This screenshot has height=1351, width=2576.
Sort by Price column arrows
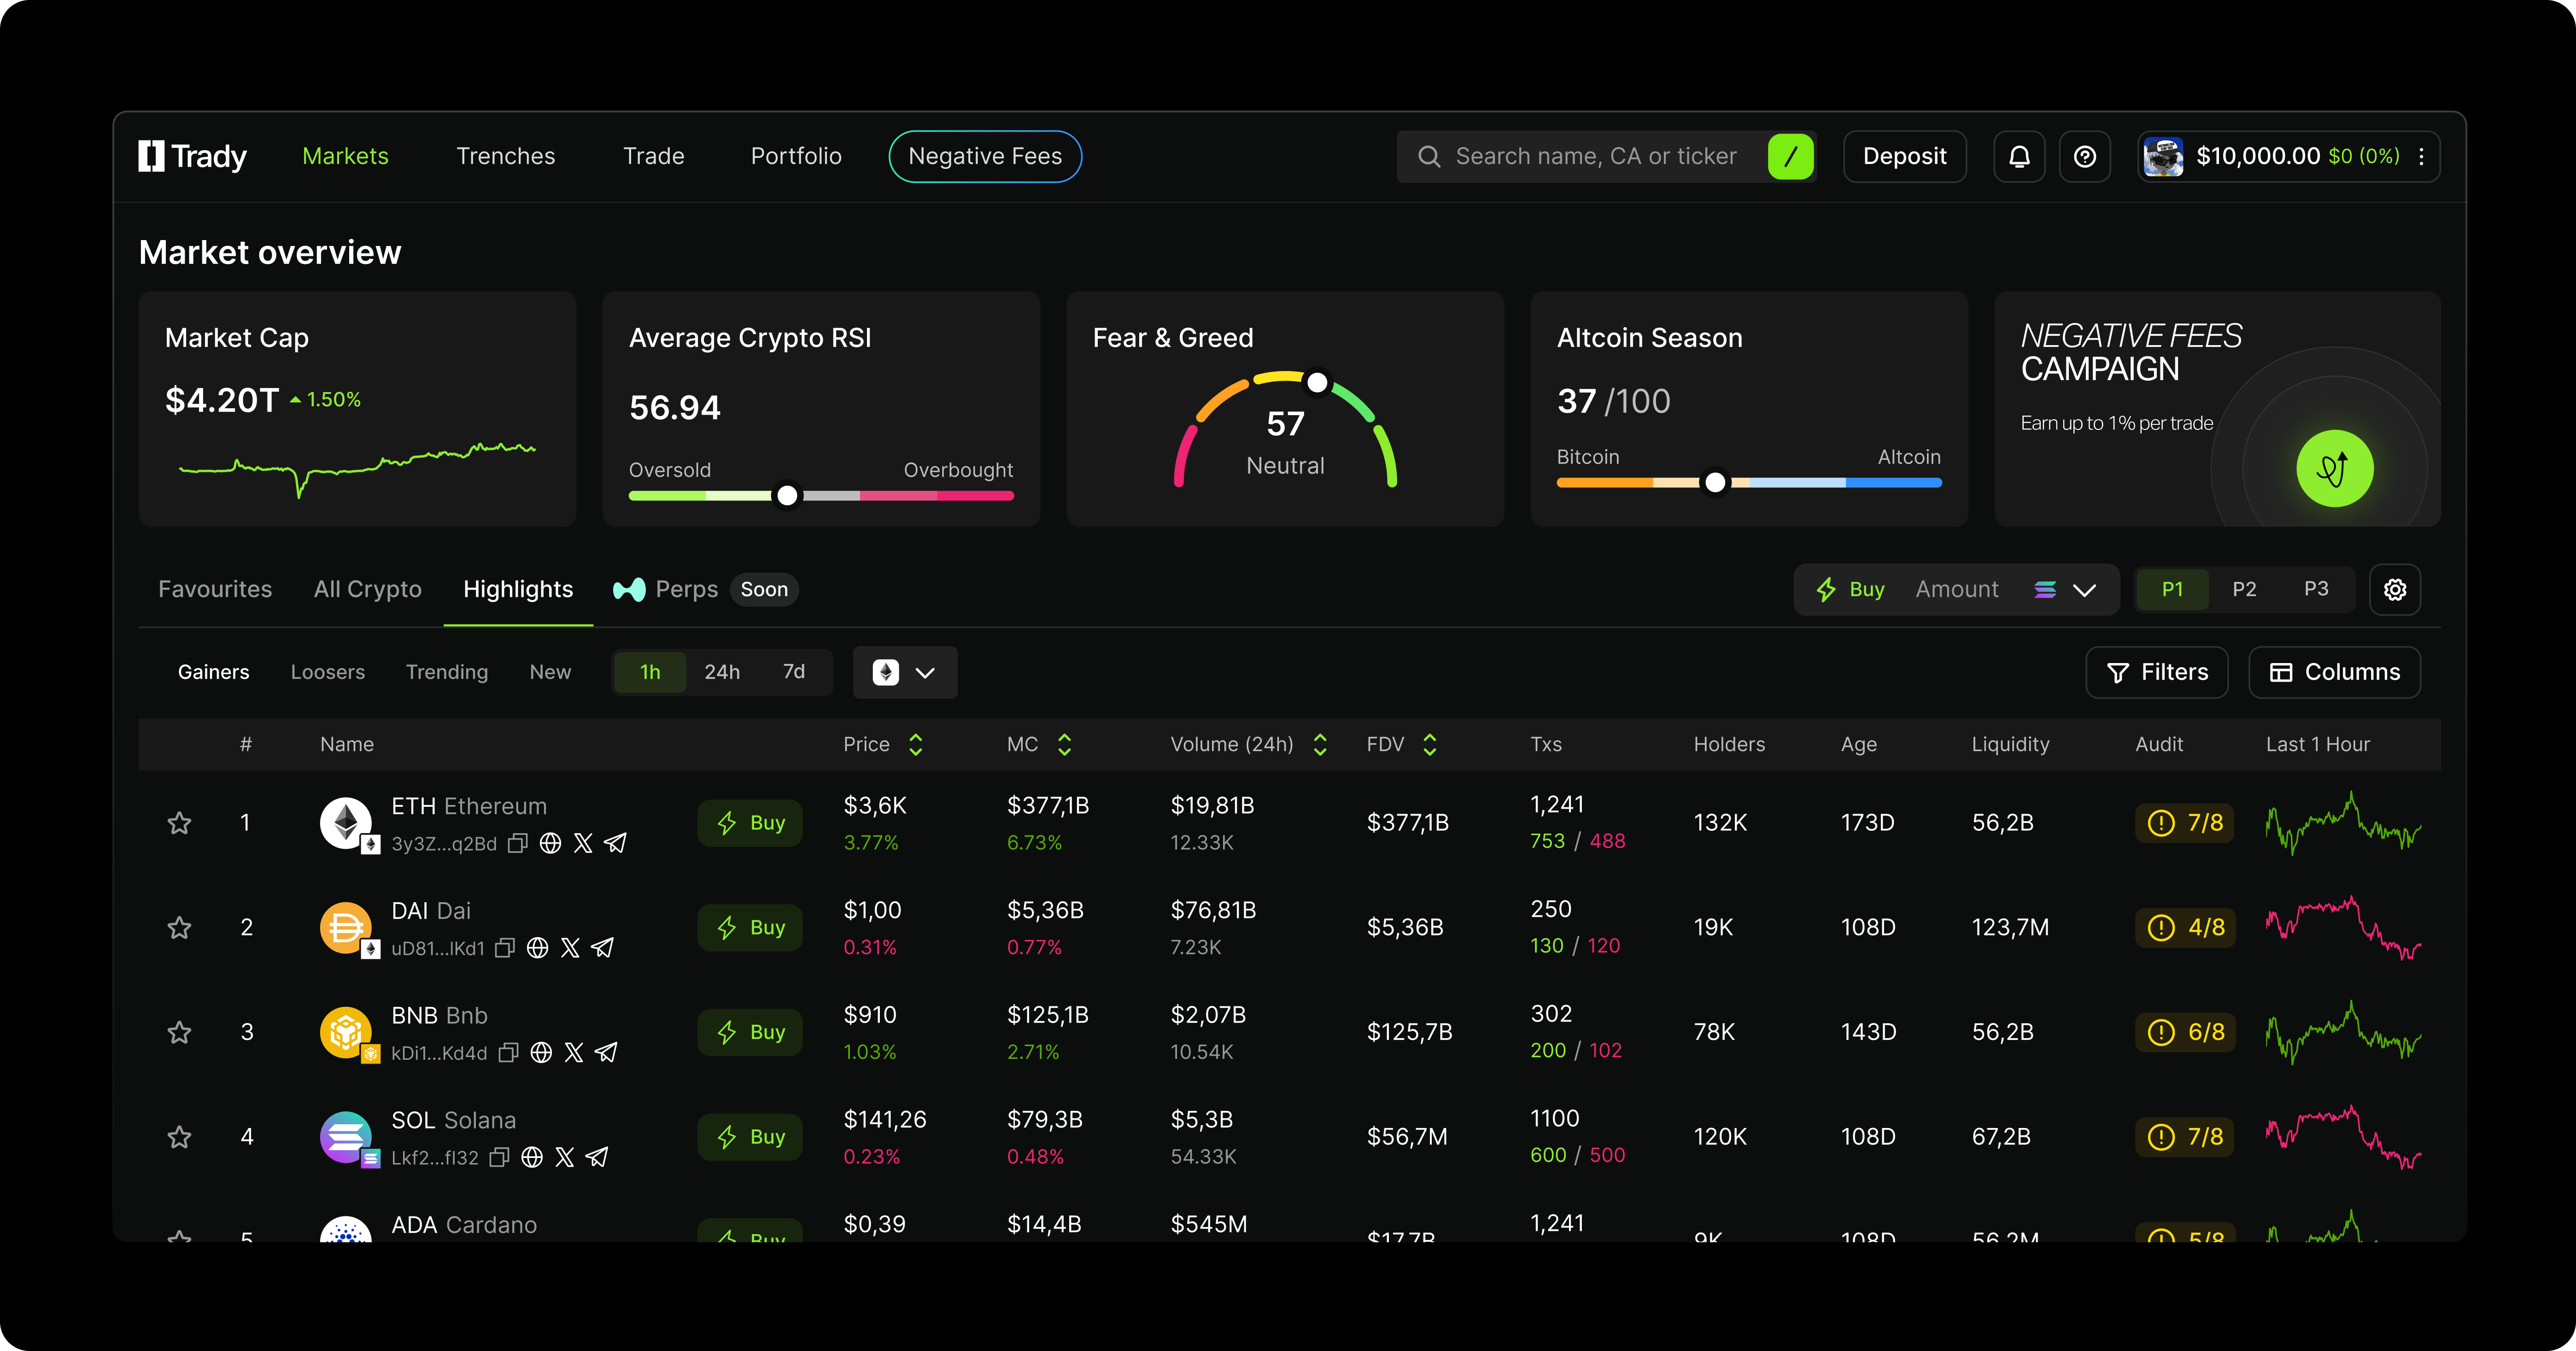(x=915, y=744)
